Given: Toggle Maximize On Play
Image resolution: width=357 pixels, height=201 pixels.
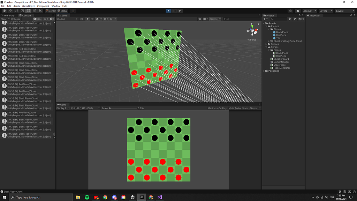Looking at the screenshot, I should (x=217, y=108).
